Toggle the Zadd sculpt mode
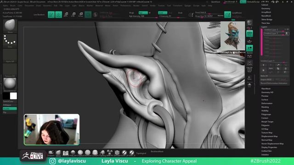Screen dimensions: 294x165 point(162,13)
